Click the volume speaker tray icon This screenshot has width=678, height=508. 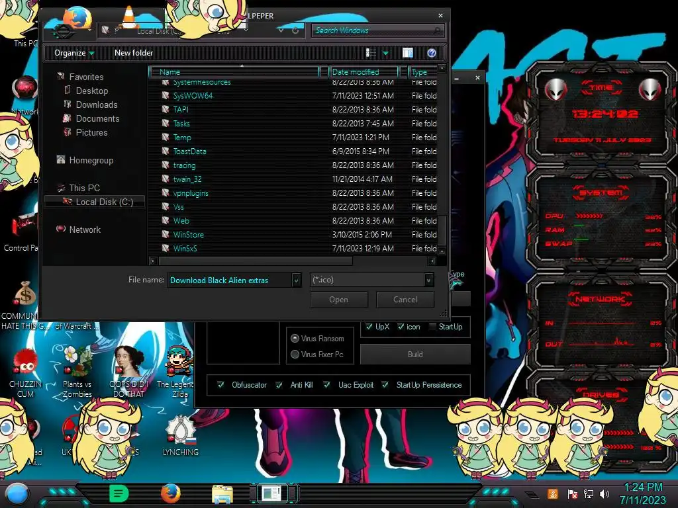coord(605,493)
